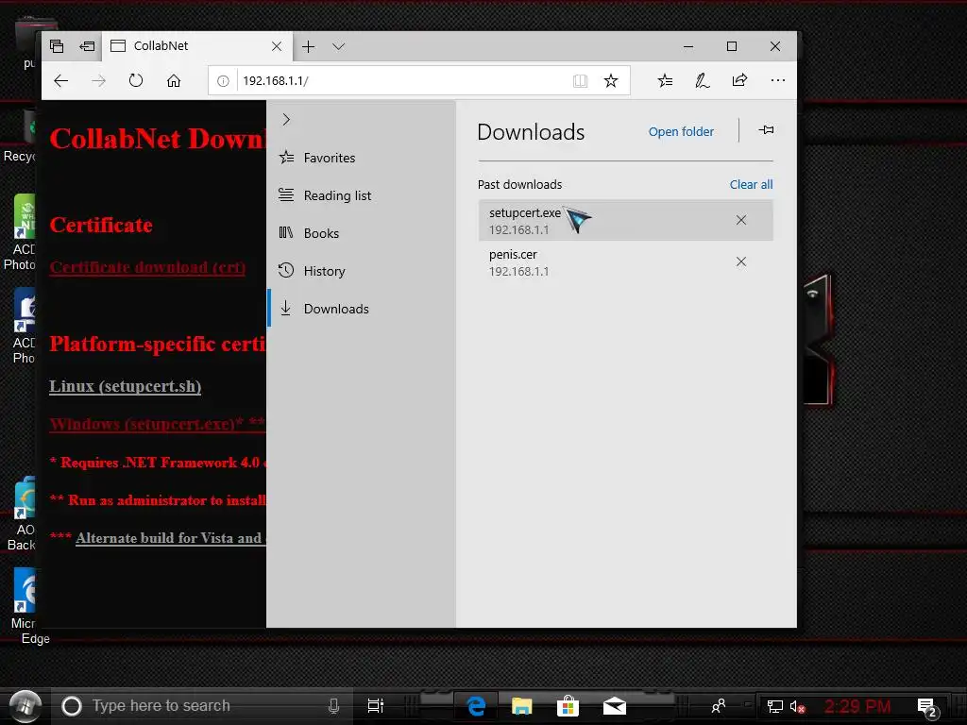Viewport: 967px width, 725px height.
Task: Click the muted volume icon
Action: pyautogui.click(x=798, y=706)
